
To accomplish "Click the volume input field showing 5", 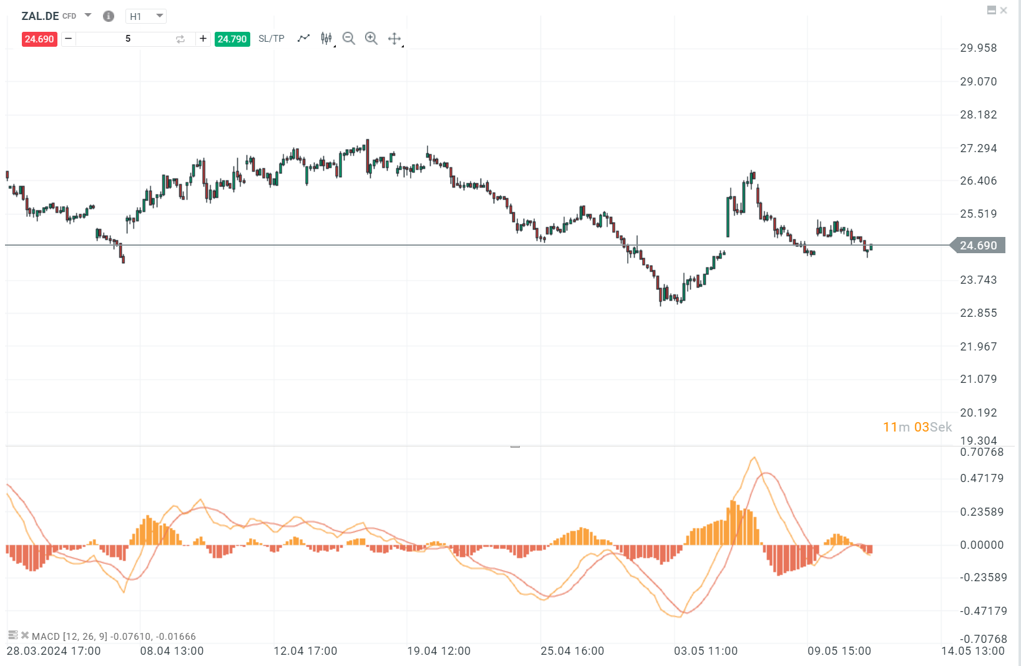I will point(128,39).
